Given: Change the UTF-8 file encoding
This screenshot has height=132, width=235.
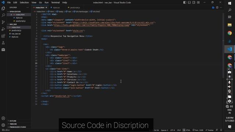Looking at the screenshot, I should coord(173,130).
